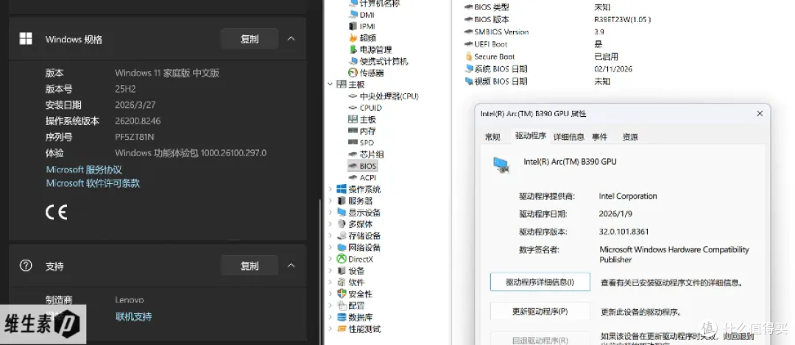
Task: Click the BIOS 版本 value R39ET23W
Action: tap(622, 19)
